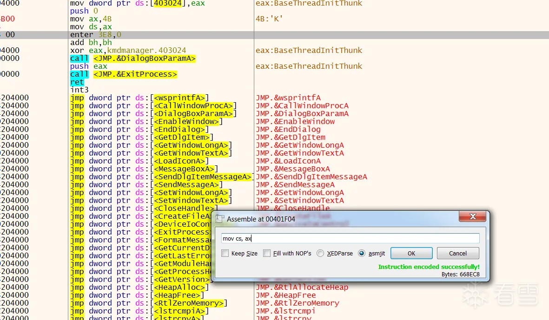Viewport: 549px width, 320px height.
Task: Select jmp to DialogBoxParamA line
Action: point(154,114)
